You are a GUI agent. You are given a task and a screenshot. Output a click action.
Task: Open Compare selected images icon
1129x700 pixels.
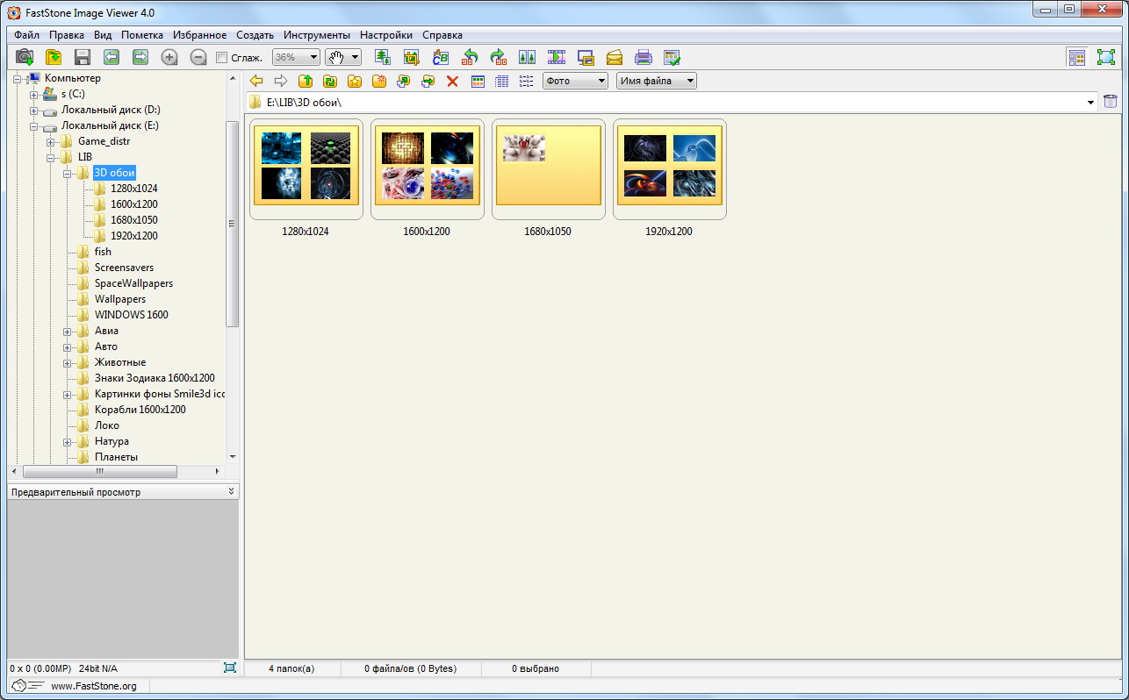[528, 57]
